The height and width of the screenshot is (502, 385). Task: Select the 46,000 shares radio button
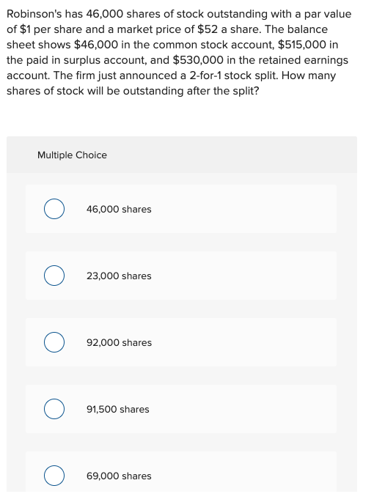point(54,209)
